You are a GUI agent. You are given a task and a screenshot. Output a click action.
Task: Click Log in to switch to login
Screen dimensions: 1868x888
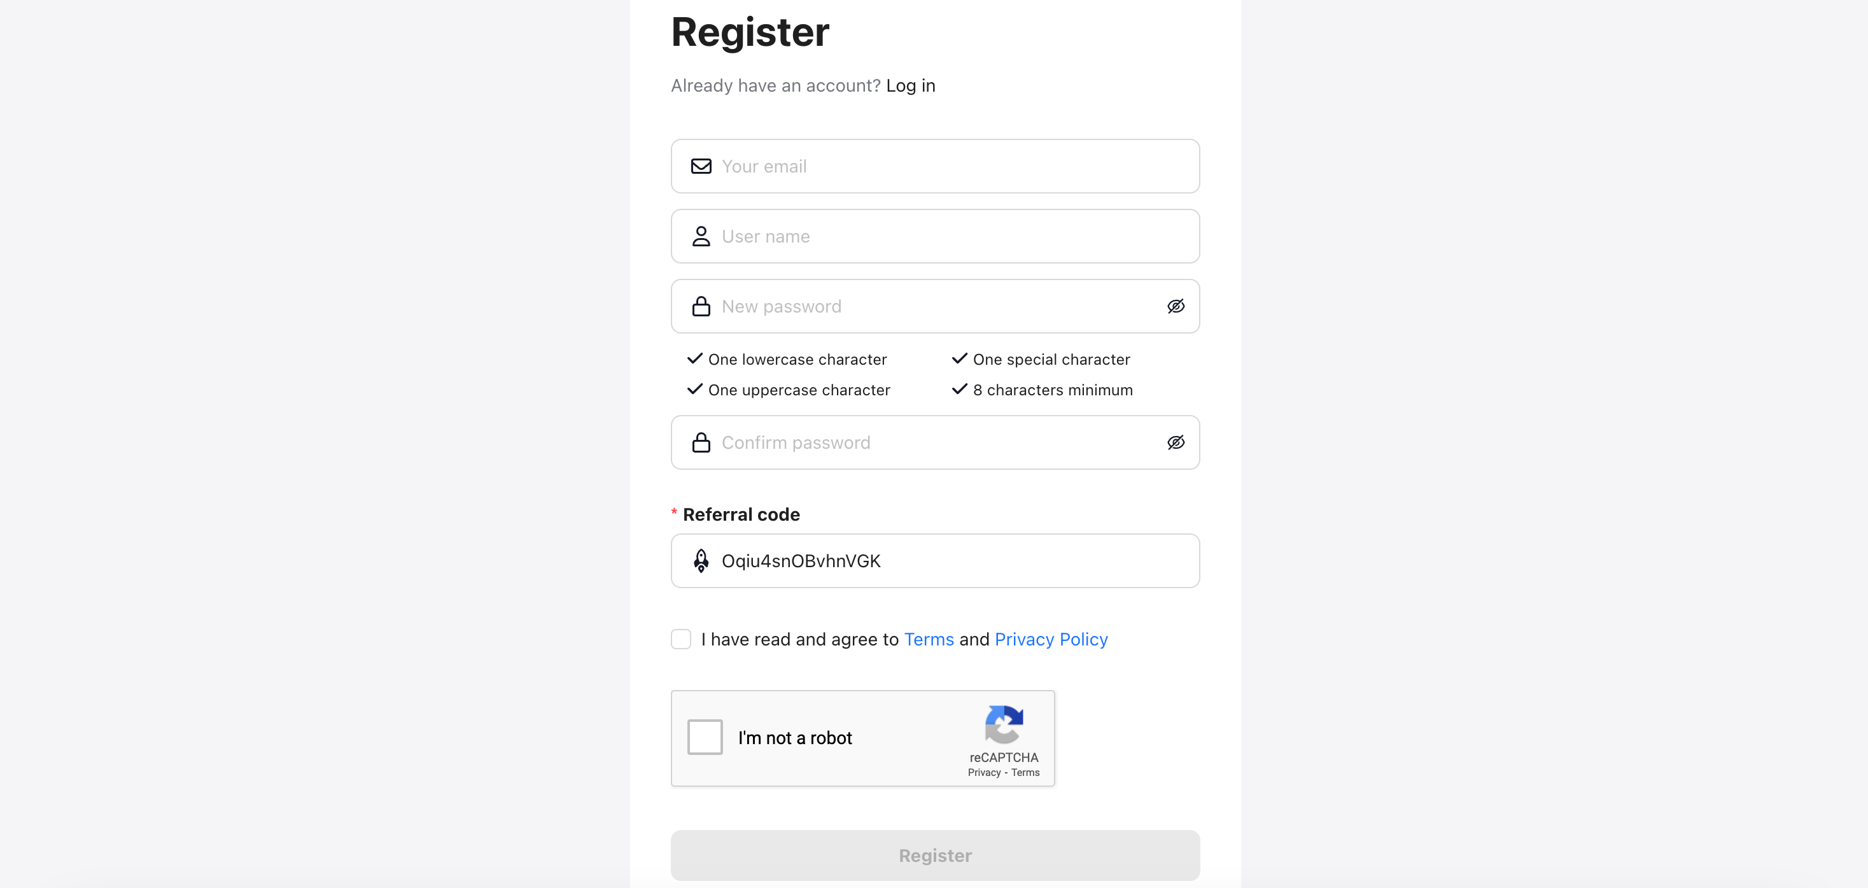911,85
